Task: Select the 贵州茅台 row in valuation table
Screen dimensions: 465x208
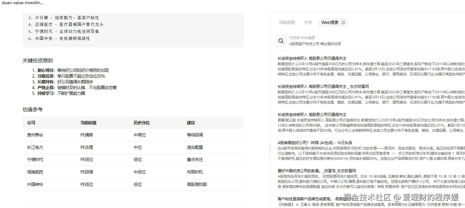Action: point(35,135)
